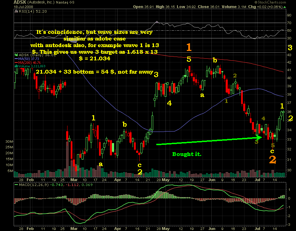Click the Jul label on the price chart date axis

click(x=258, y=180)
